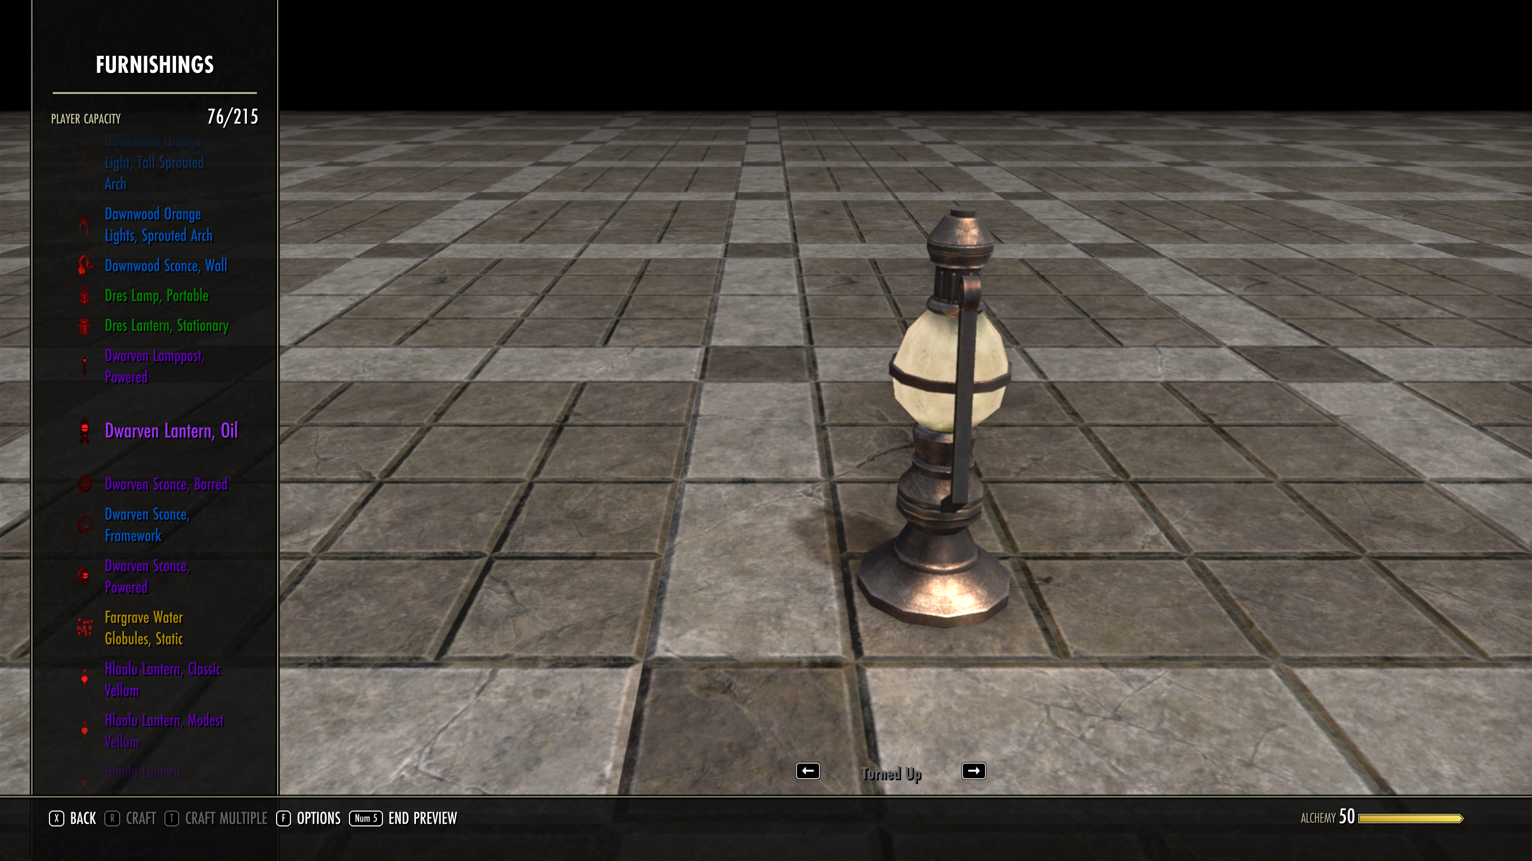The image size is (1532, 861).
Task: Click the Back button
Action: [x=72, y=818]
